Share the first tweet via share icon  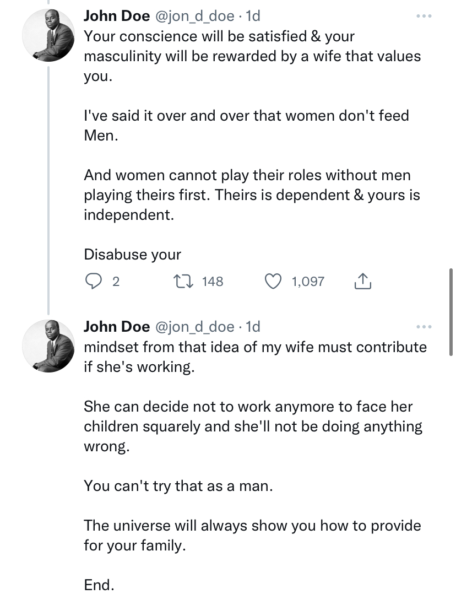(362, 282)
